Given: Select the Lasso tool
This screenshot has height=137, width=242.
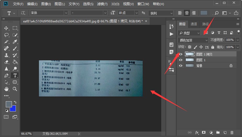Looking at the screenshot, I should coord(6,35).
